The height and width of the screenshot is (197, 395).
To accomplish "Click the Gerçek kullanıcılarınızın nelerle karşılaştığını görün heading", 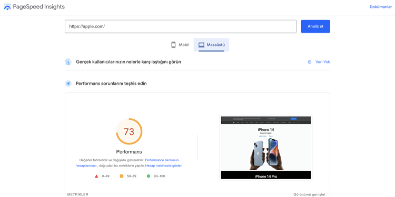I will (x=129, y=62).
